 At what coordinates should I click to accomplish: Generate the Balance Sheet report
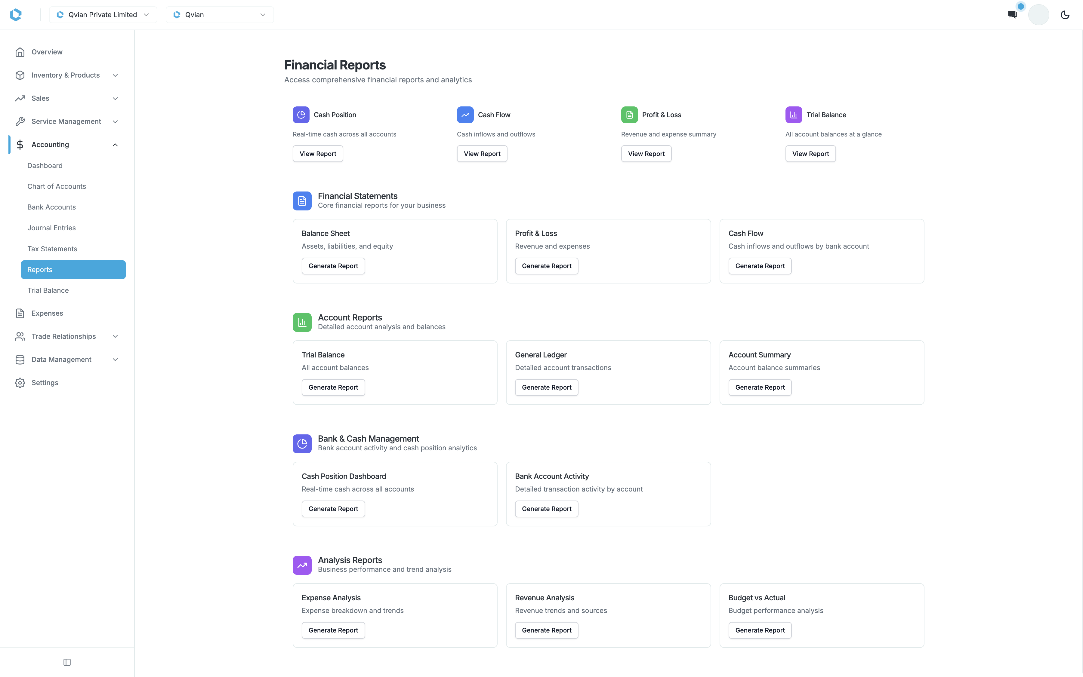[333, 265]
